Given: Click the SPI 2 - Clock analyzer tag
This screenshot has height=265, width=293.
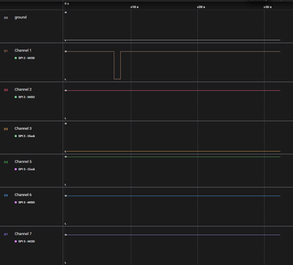Looking at the screenshot, I should (x=25, y=136).
